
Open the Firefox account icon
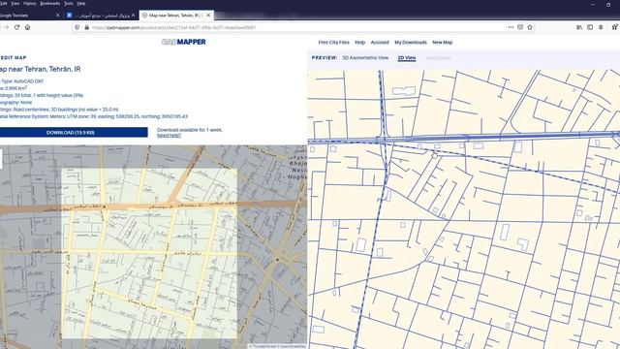click(601, 27)
